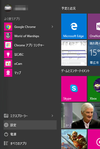Click the ゲームとエンターテイメント group heading

tap(75, 71)
